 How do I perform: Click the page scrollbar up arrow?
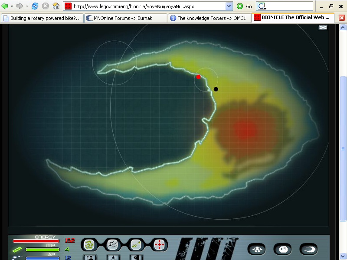tap(343, 27)
